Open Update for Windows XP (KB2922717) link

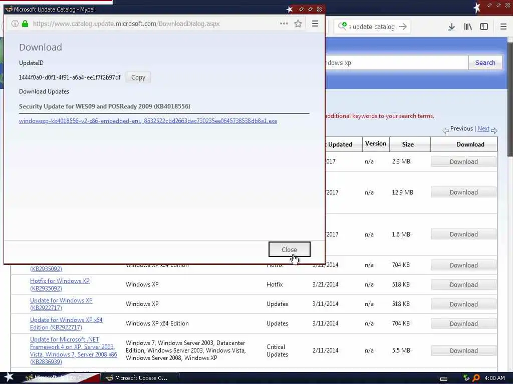(x=61, y=304)
